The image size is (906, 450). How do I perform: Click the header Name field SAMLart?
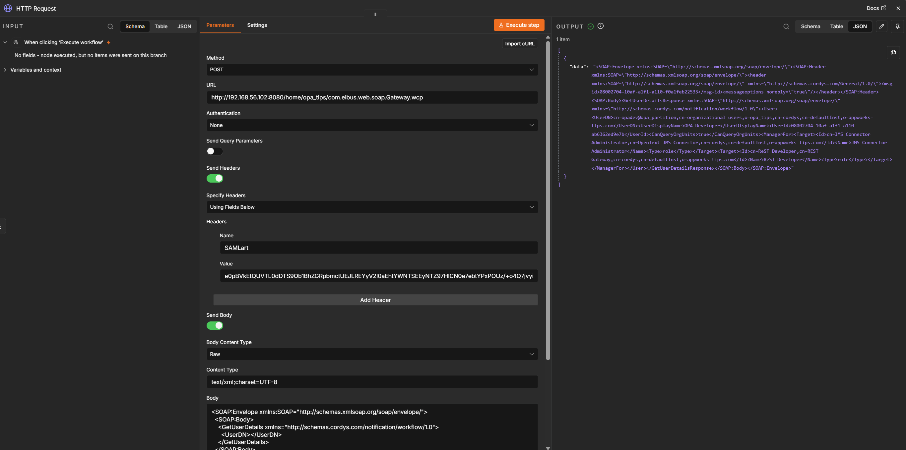tap(378, 248)
